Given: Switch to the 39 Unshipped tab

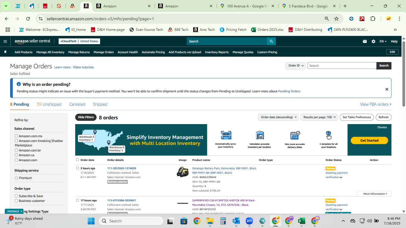Looking at the screenshot, I should click(49, 104).
